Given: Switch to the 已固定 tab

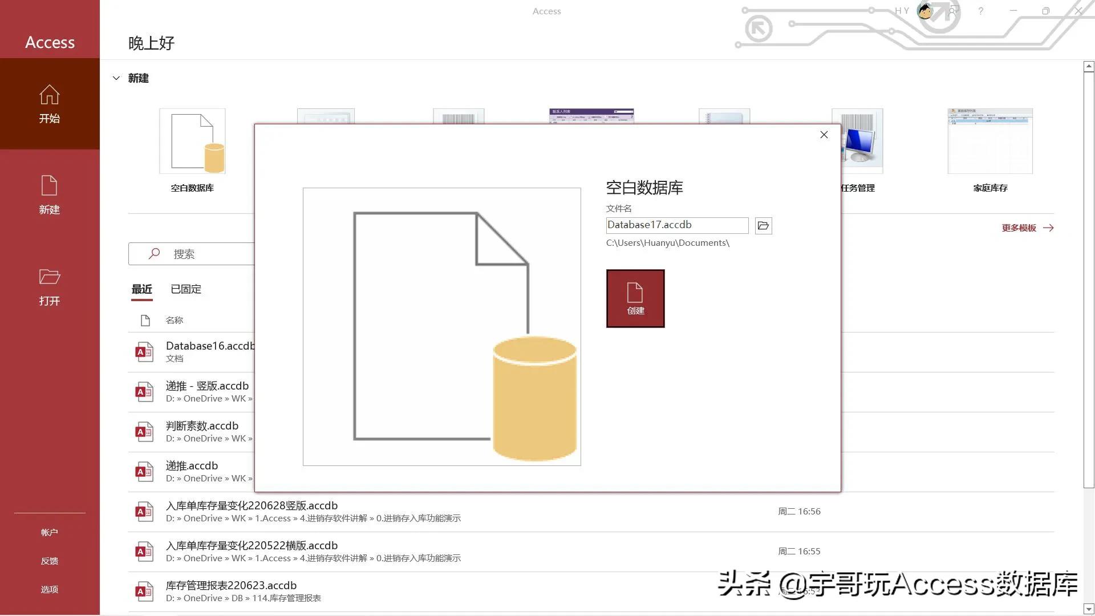Looking at the screenshot, I should (185, 289).
